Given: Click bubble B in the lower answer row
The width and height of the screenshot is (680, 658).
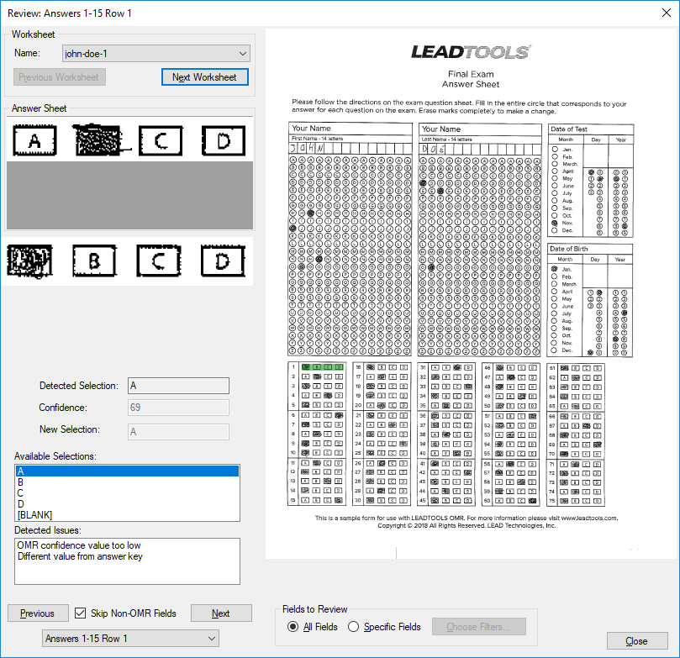Looking at the screenshot, I should tap(94, 261).
